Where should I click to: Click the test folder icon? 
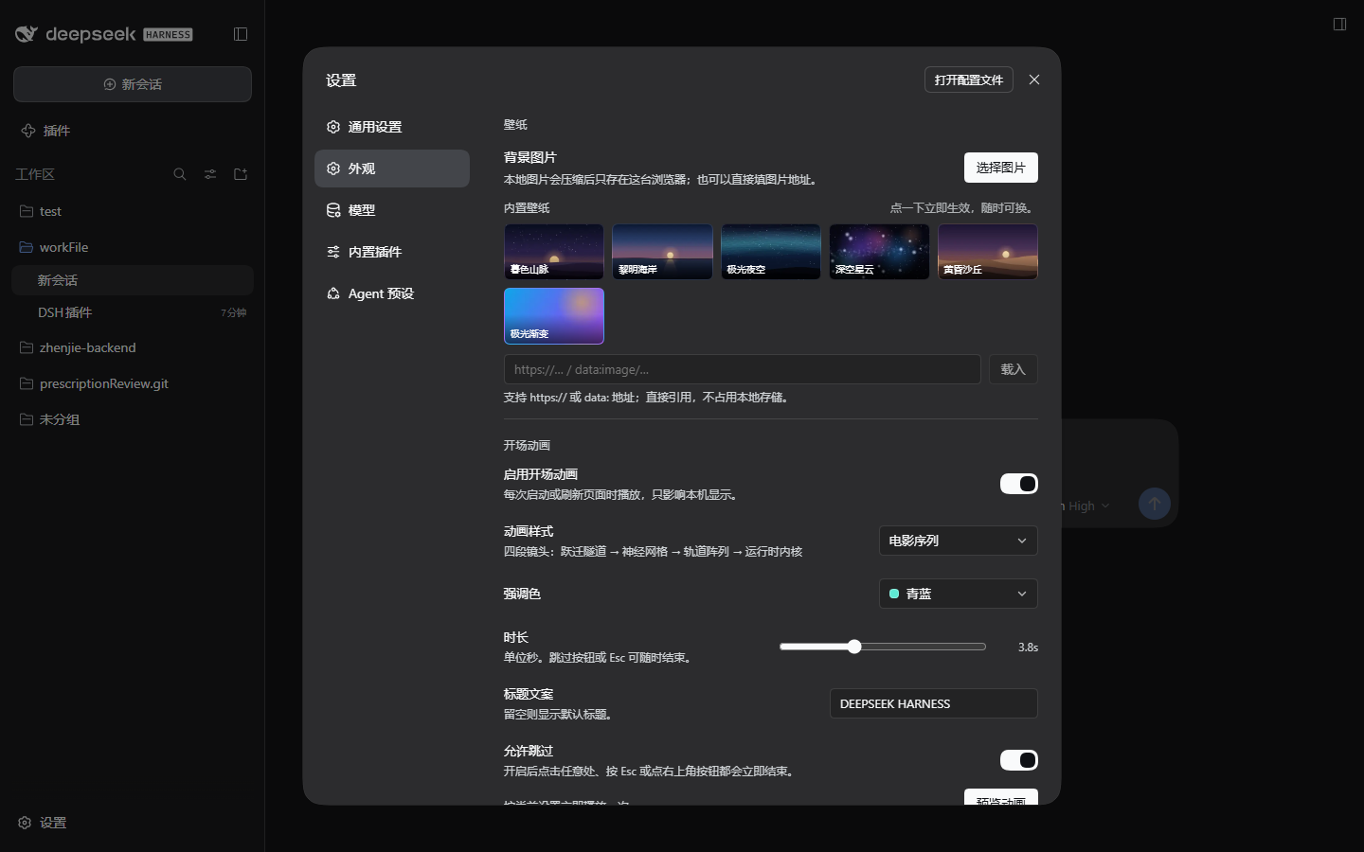point(27,211)
